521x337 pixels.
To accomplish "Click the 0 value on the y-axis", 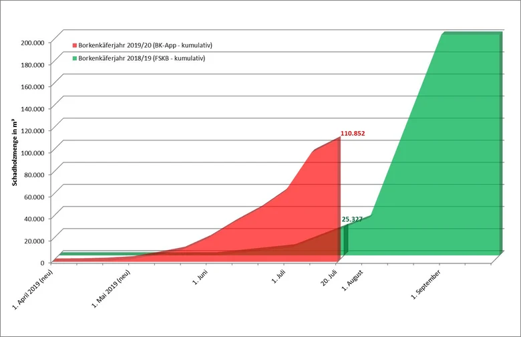I will (x=42, y=263).
